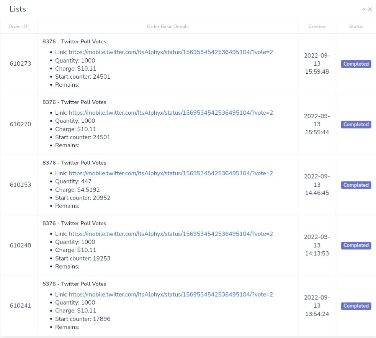Viewport: 376px width, 338px height.
Task: Click Quantity: 1000 in order 610248
Action: 75,242
